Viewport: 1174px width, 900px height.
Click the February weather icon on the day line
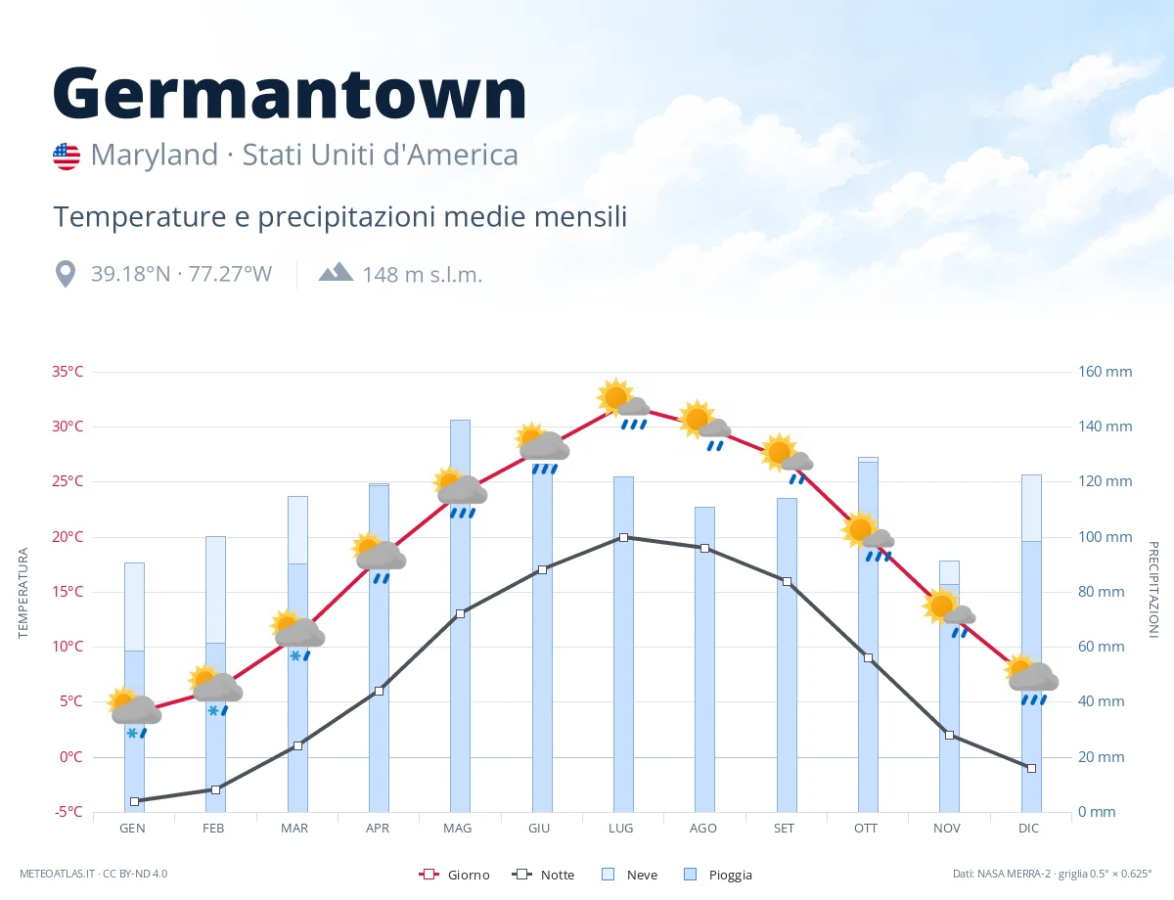click(215, 691)
